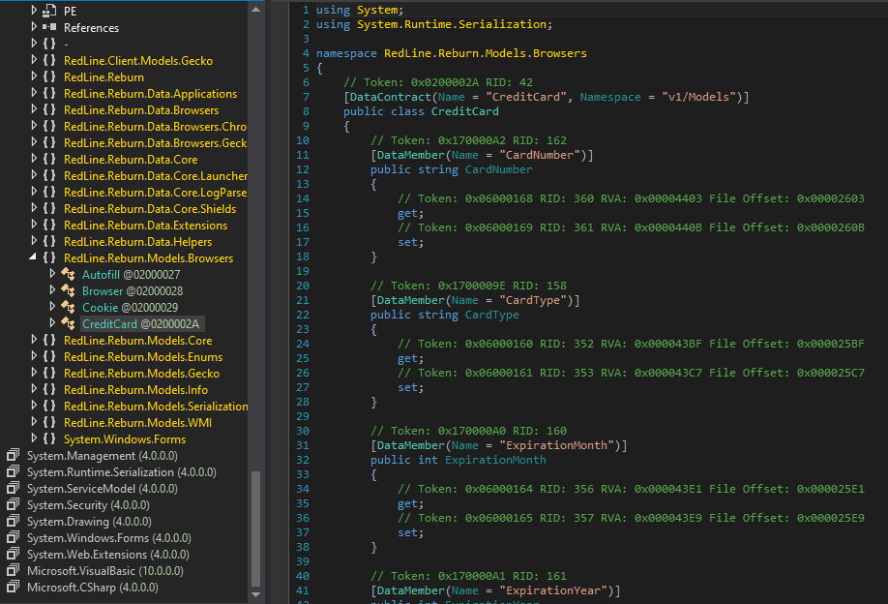Click the Browser class icon
Screen dimensions: 888x604
coord(69,291)
